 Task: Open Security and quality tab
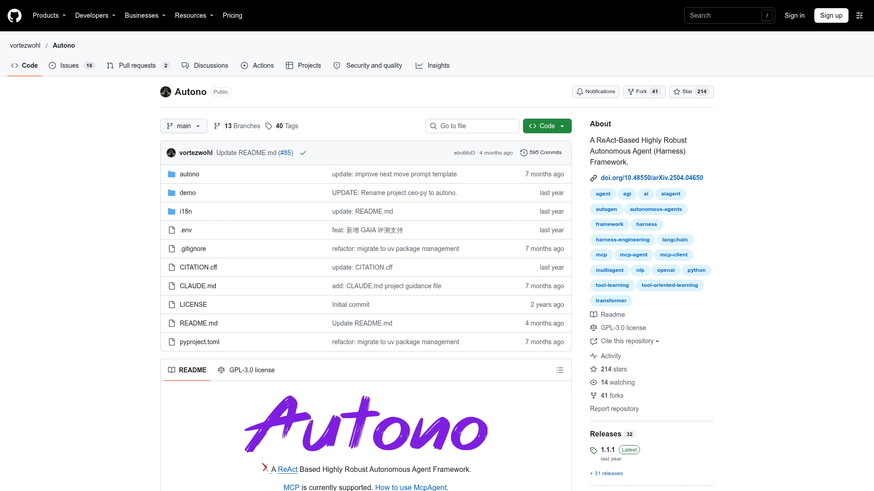pyautogui.click(x=368, y=65)
